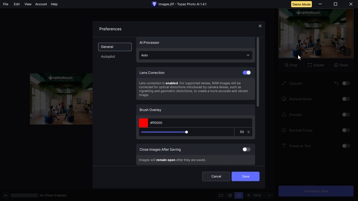This screenshot has width=358, height=201.
Task: Select the Subject selection icon
Action: 310,65
